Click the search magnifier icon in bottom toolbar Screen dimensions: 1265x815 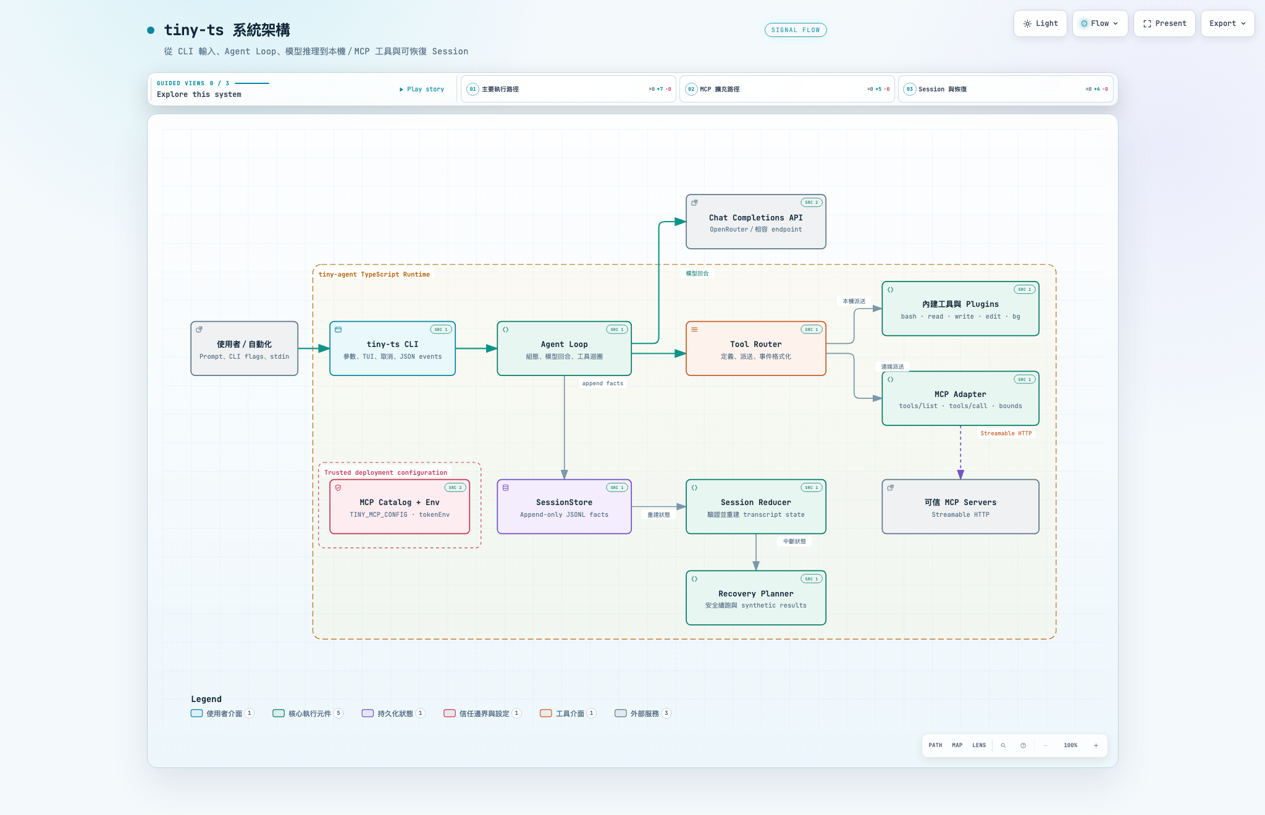(x=1003, y=745)
